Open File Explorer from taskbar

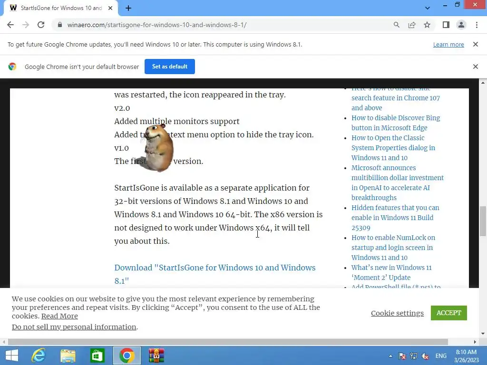pyautogui.click(x=68, y=355)
